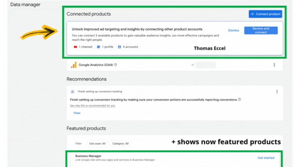Click the green checkmark on the GA4 row
The height and width of the screenshot is (167, 297).
[x=193, y=65]
